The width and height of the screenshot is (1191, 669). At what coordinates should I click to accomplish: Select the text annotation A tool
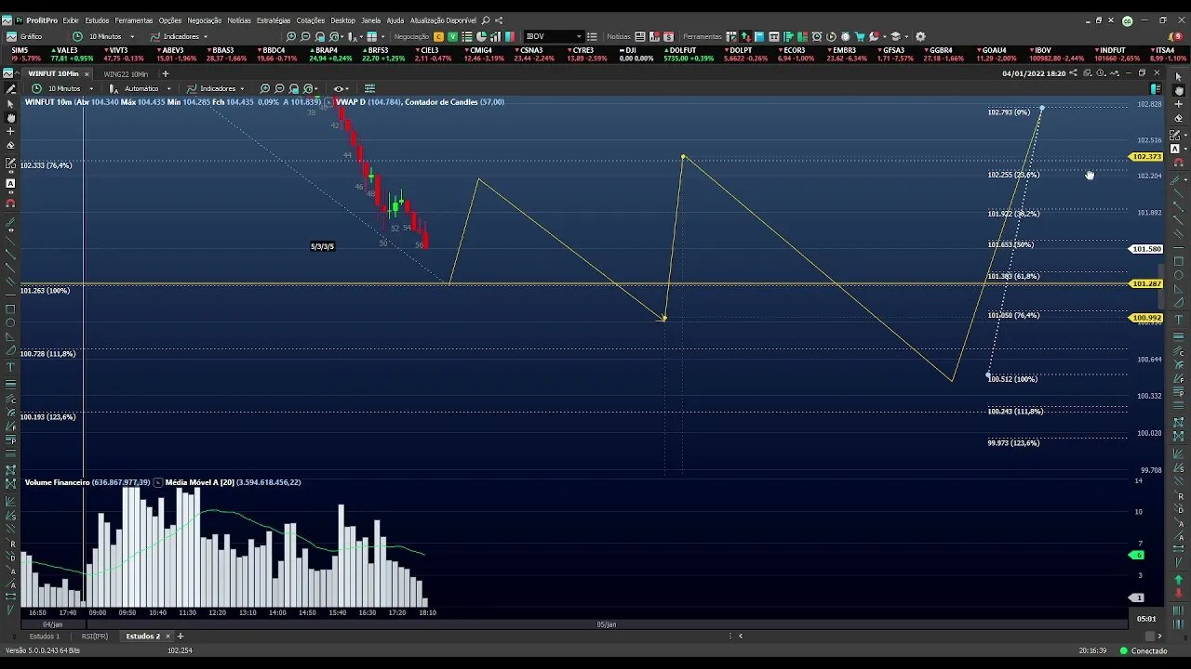tap(10, 183)
